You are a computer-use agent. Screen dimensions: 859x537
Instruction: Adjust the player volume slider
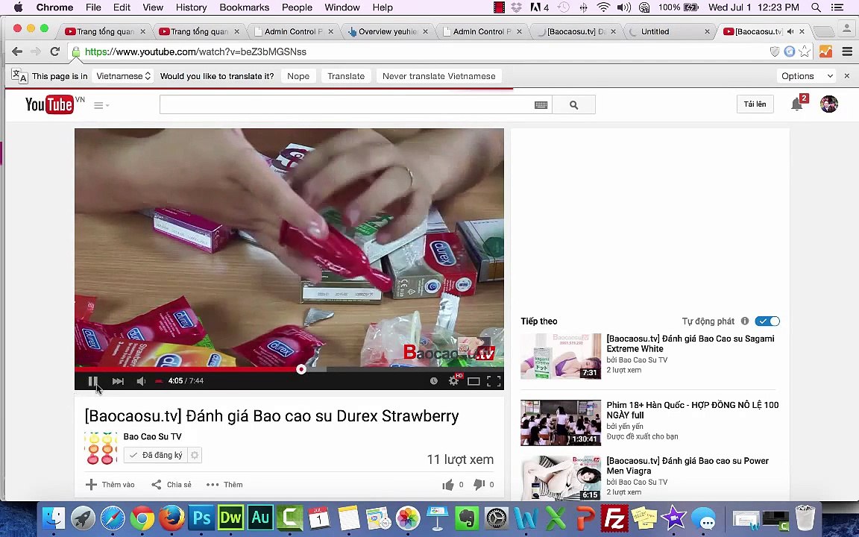pyautogui.click(x=158, y=381)
